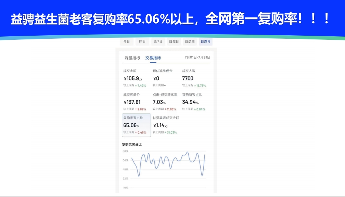Click the 复购老客占比 chart heading
Viewport: 345px width, 197px height.
[132, 145]
